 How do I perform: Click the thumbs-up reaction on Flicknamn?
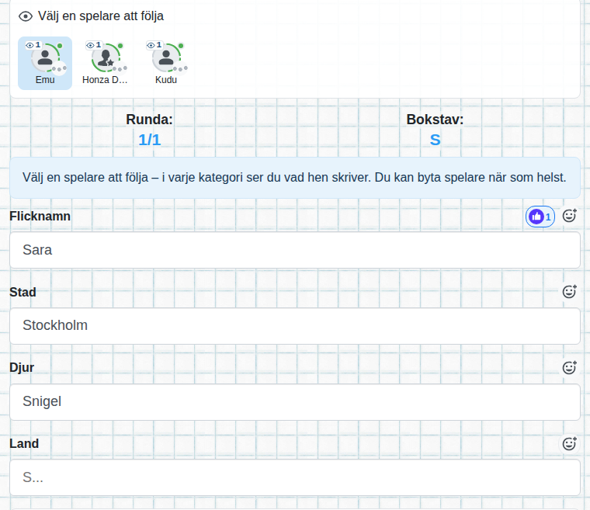(540, 217)
